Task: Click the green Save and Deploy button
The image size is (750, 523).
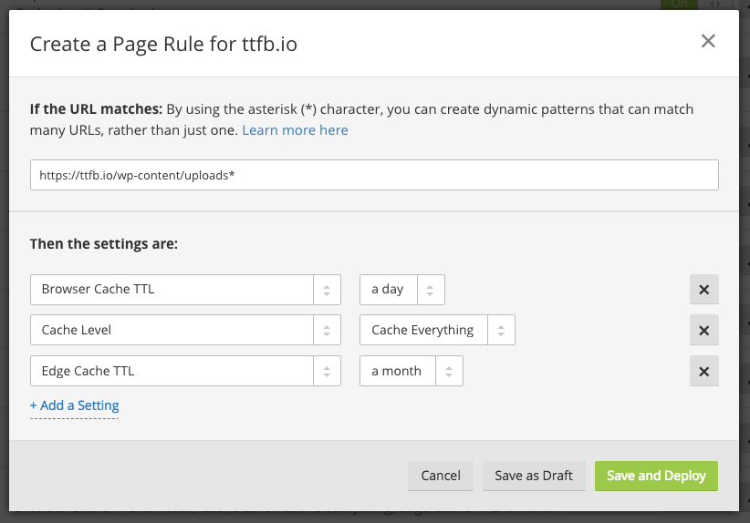Action: 656,476
